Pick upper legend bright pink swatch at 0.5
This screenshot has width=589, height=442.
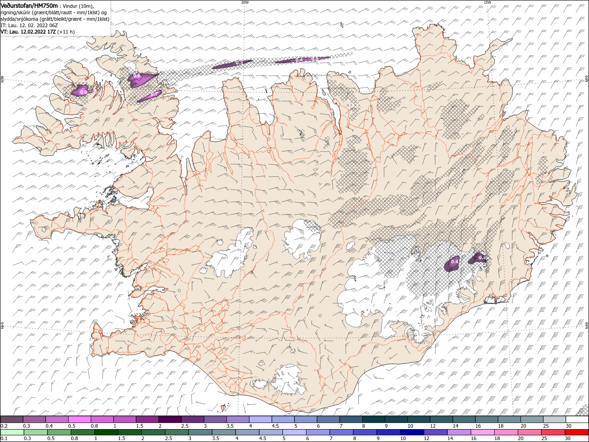coord(80,419)
